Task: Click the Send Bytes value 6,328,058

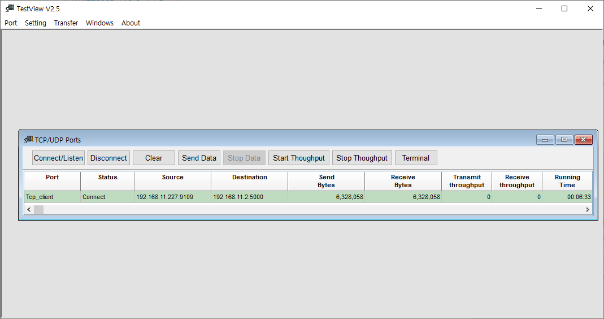Action: (x=349, y=197)
